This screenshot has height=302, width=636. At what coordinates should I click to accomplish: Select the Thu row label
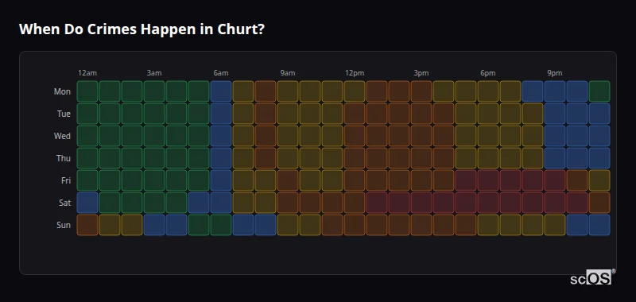(64, 158)
